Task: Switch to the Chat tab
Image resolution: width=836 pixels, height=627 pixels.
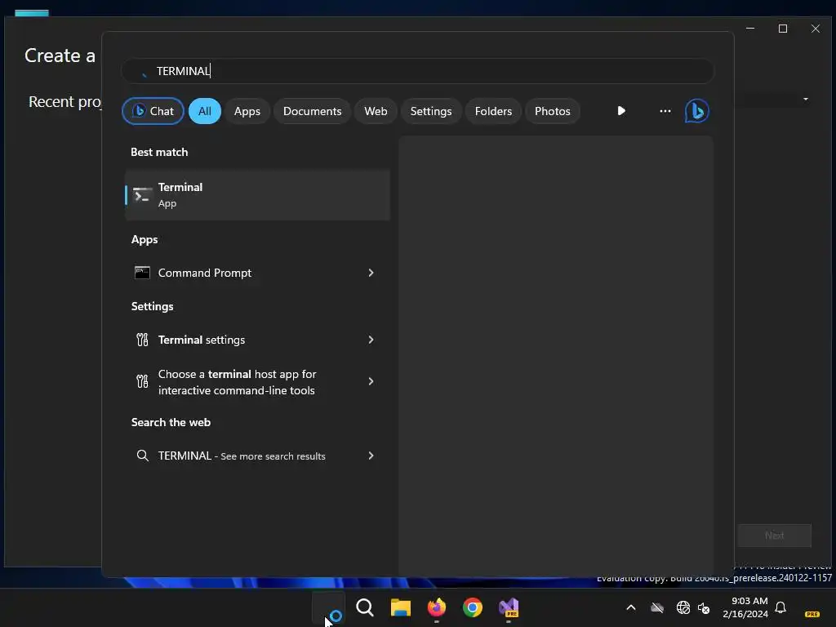Action: pos(153,111)
